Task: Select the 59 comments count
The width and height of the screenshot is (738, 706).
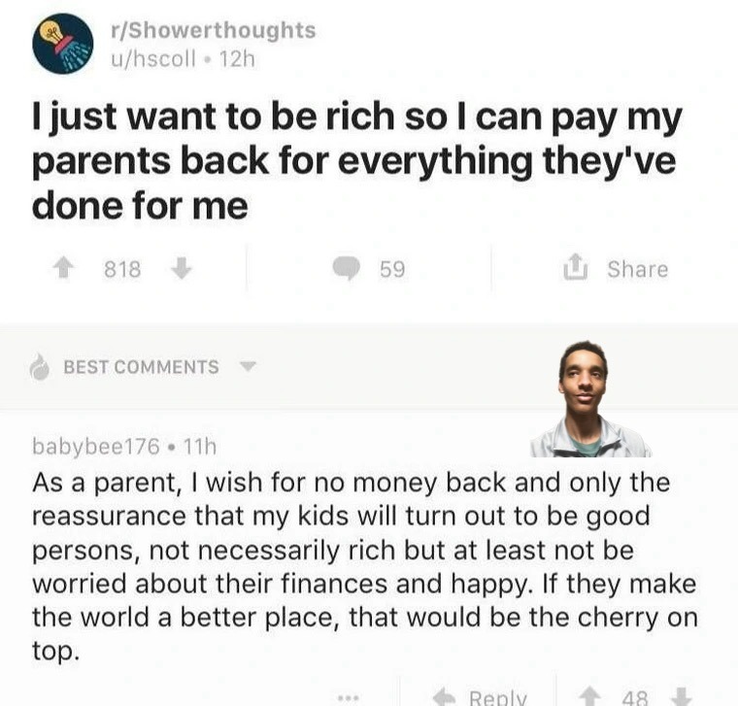Action: point(392,269)
